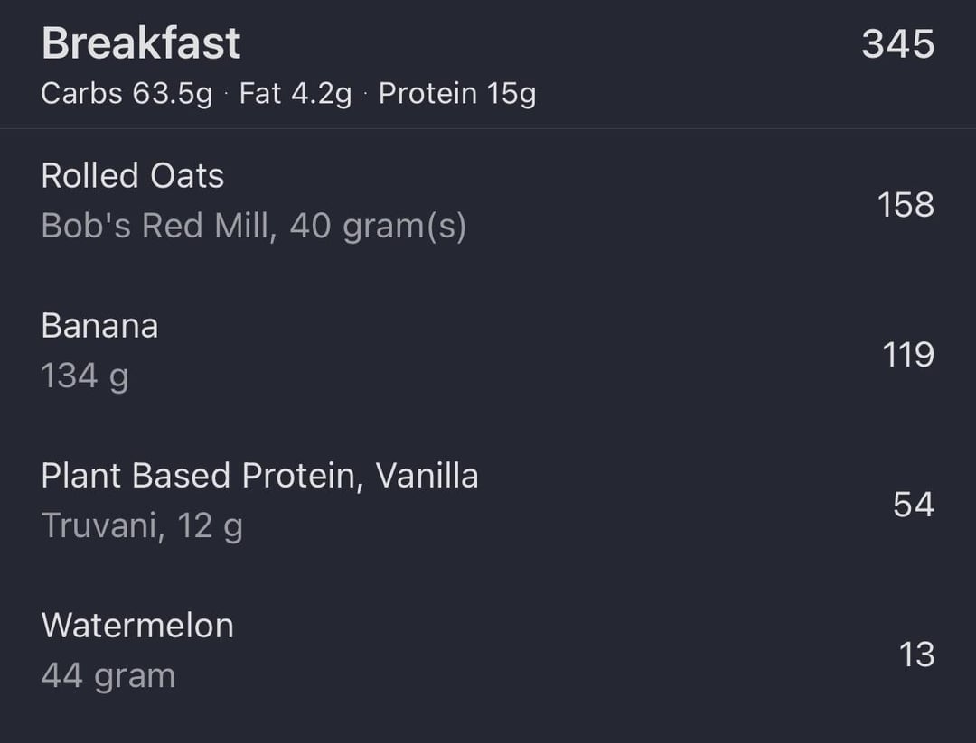Screen dimensions: 976x743
Task: Tap the Breakfast meal header title
Action: tap(141, 43)
